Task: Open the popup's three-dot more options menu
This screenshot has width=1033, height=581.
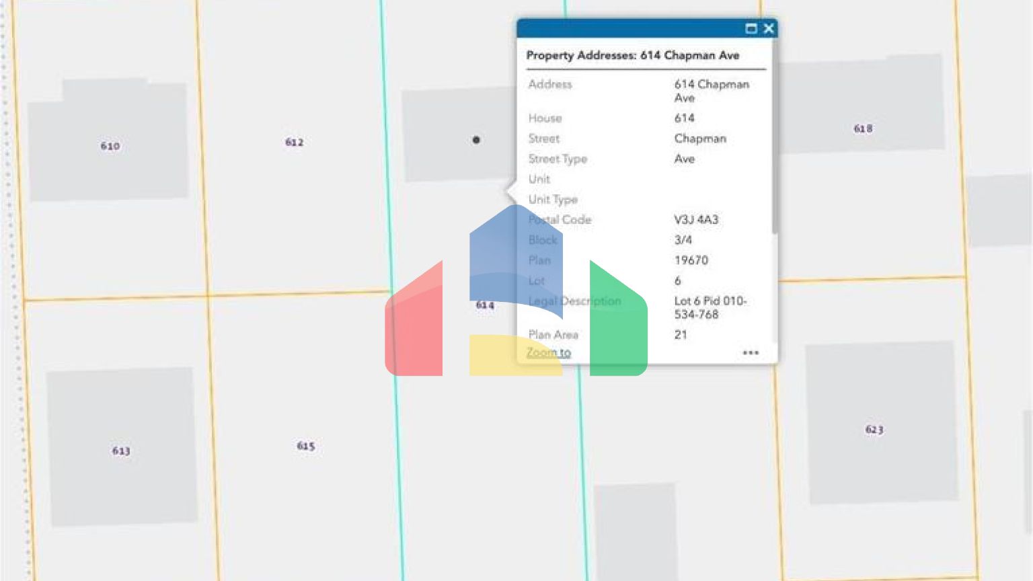Action: click(x=751, y=352)
